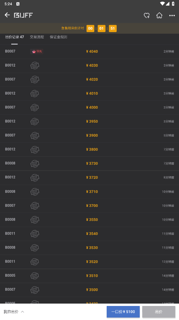Add item to favorites with heart icon
The height and width of the screenshot is (320, 179).
(x=147, y=16)
